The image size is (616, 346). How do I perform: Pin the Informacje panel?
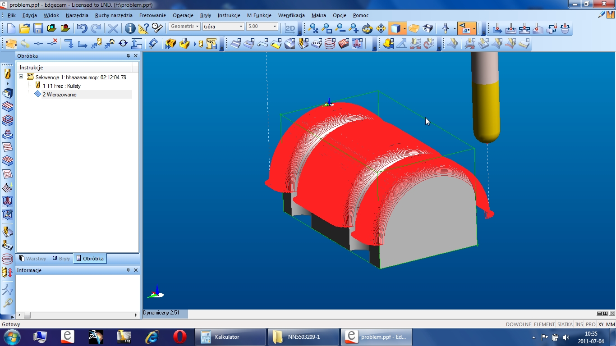tap(128, 270)
